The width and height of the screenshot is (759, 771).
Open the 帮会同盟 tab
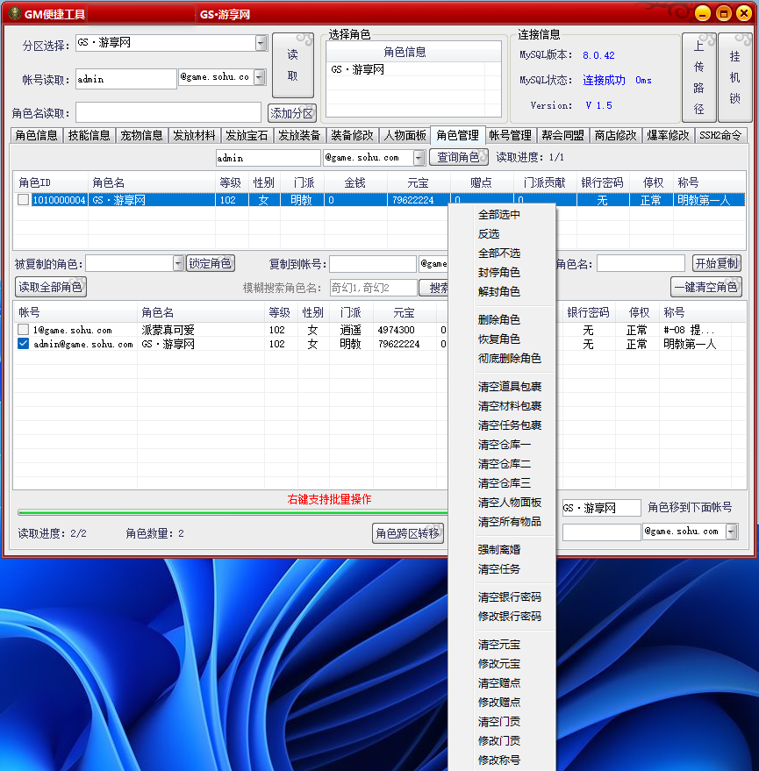click(x=562, y=135)
